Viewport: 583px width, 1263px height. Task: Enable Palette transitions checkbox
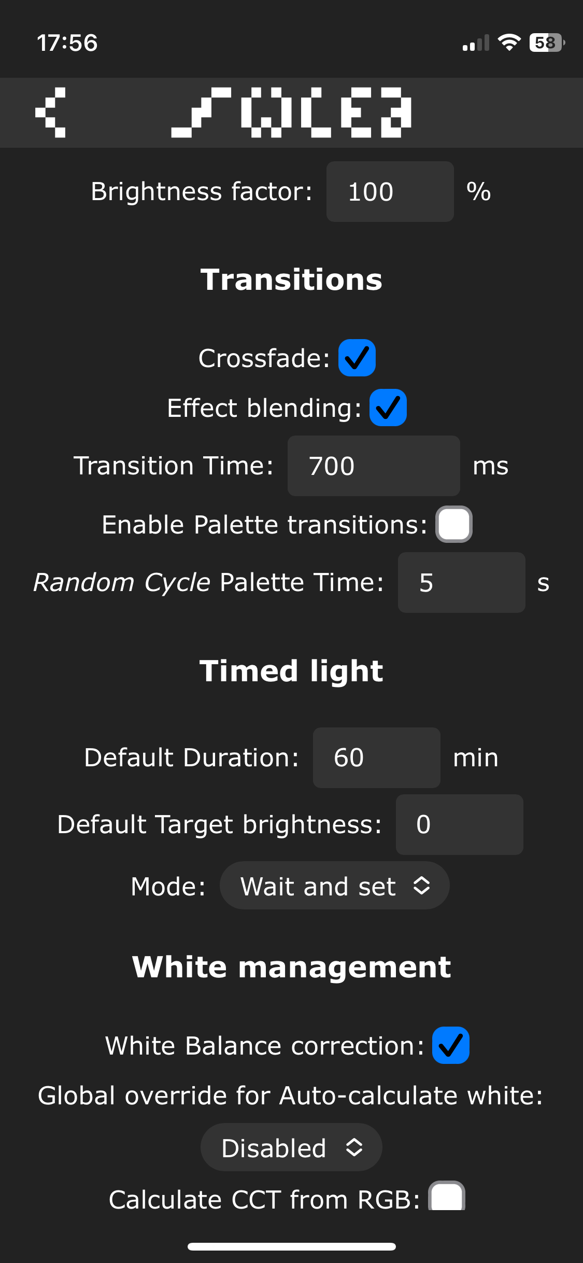point(454,524)
